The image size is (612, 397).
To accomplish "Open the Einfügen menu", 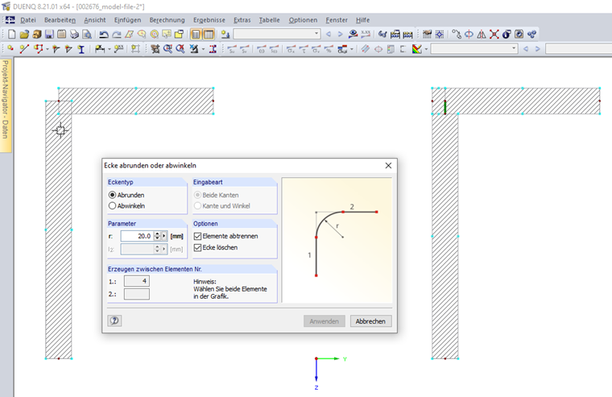I will pos(127,20).
